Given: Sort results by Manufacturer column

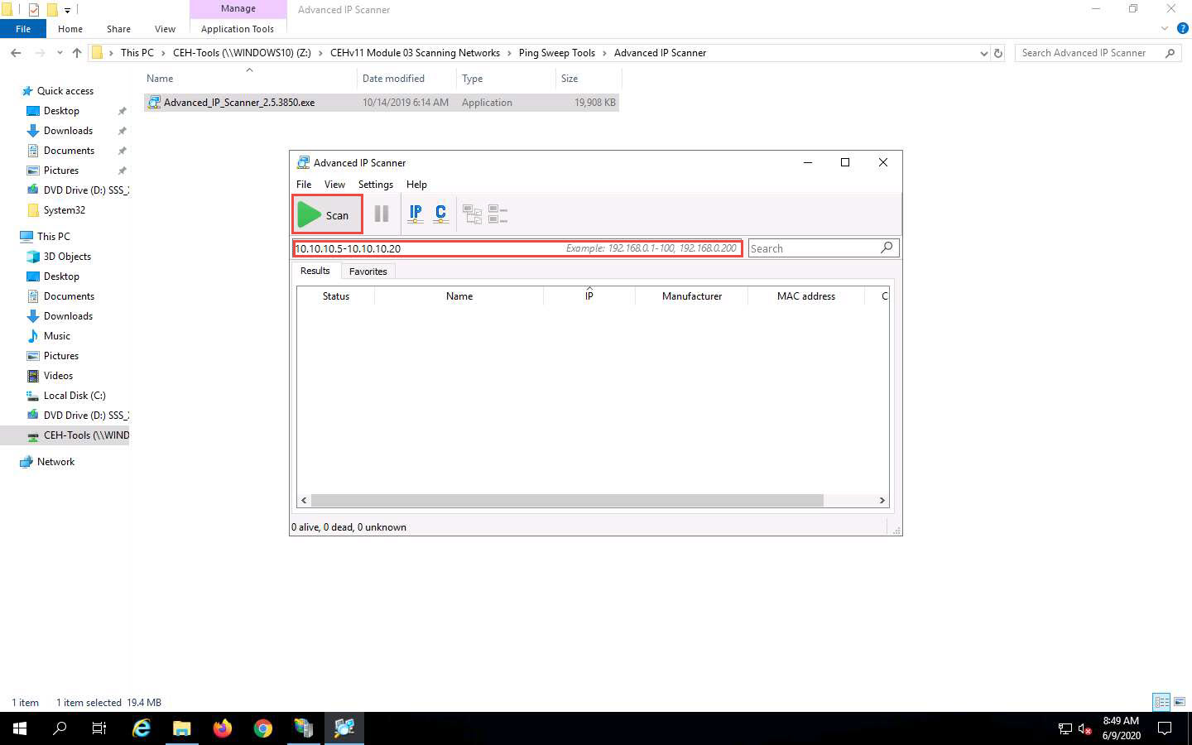Looking at the screenshot, I should tap(692, 296).
